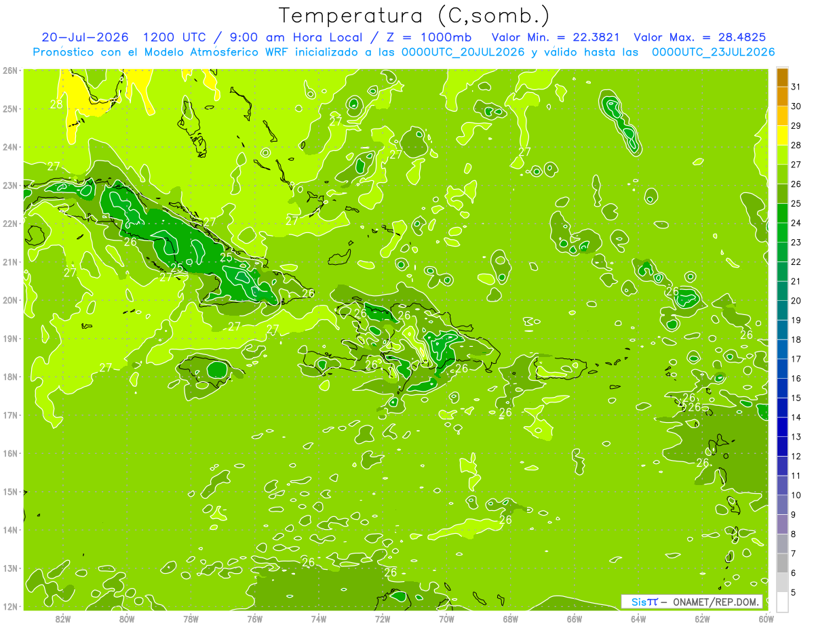814x628 pixels.
Task: Click the "78W" longitude axis label
Action: (191, 618)
